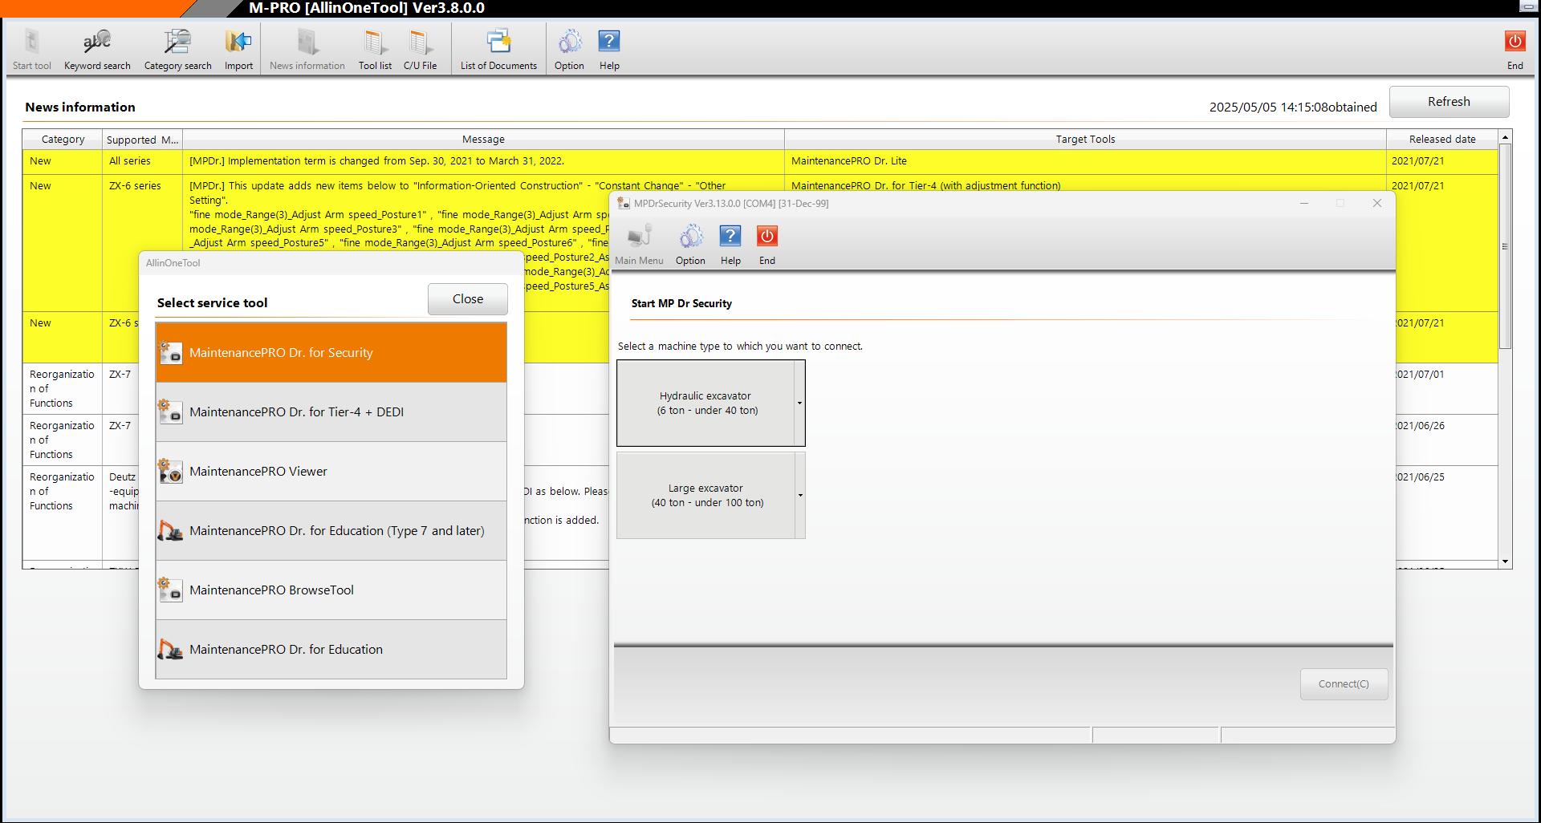Select MaintenancePRO BrowseTool
Image resolution: width=1541 pixels, height=823 pixels.
[331, 590]
